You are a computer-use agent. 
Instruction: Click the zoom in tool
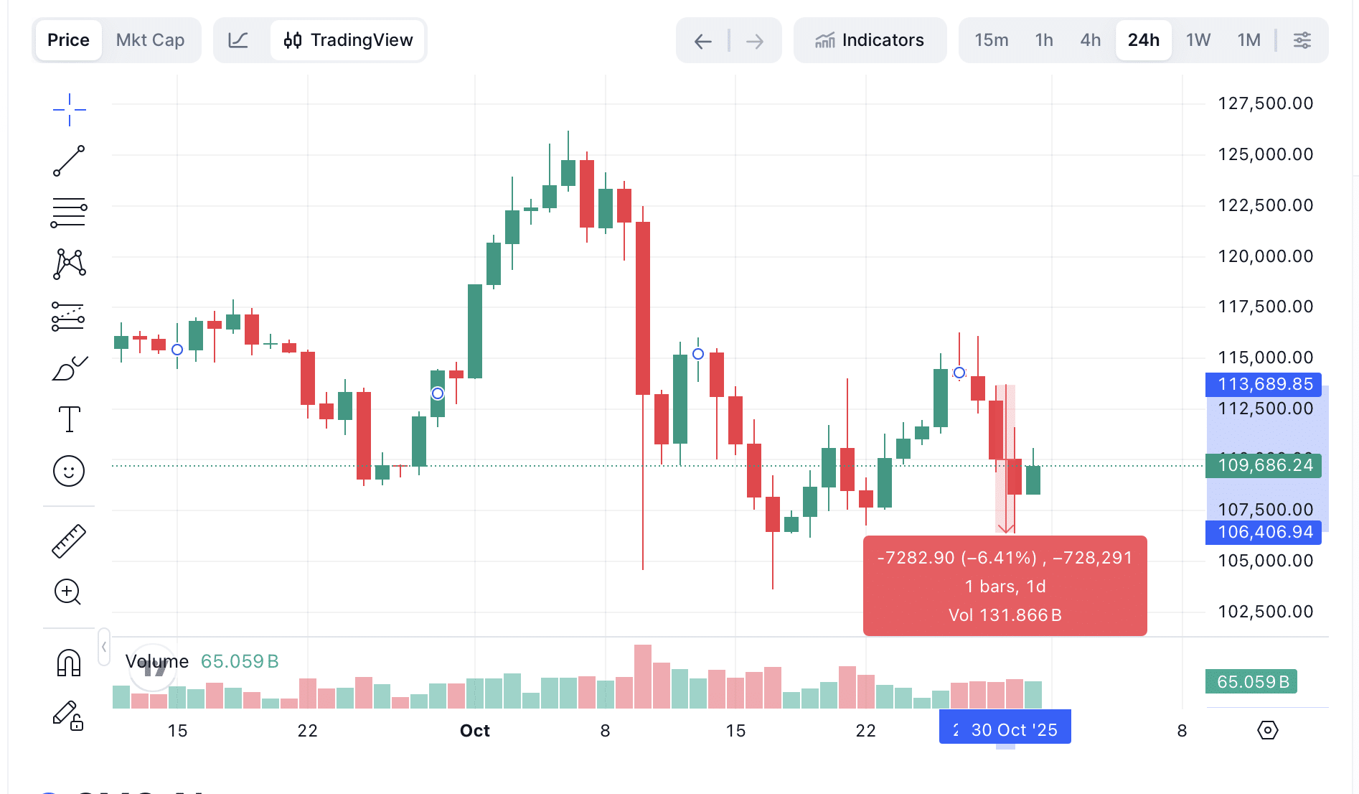[x=68, y=592]
